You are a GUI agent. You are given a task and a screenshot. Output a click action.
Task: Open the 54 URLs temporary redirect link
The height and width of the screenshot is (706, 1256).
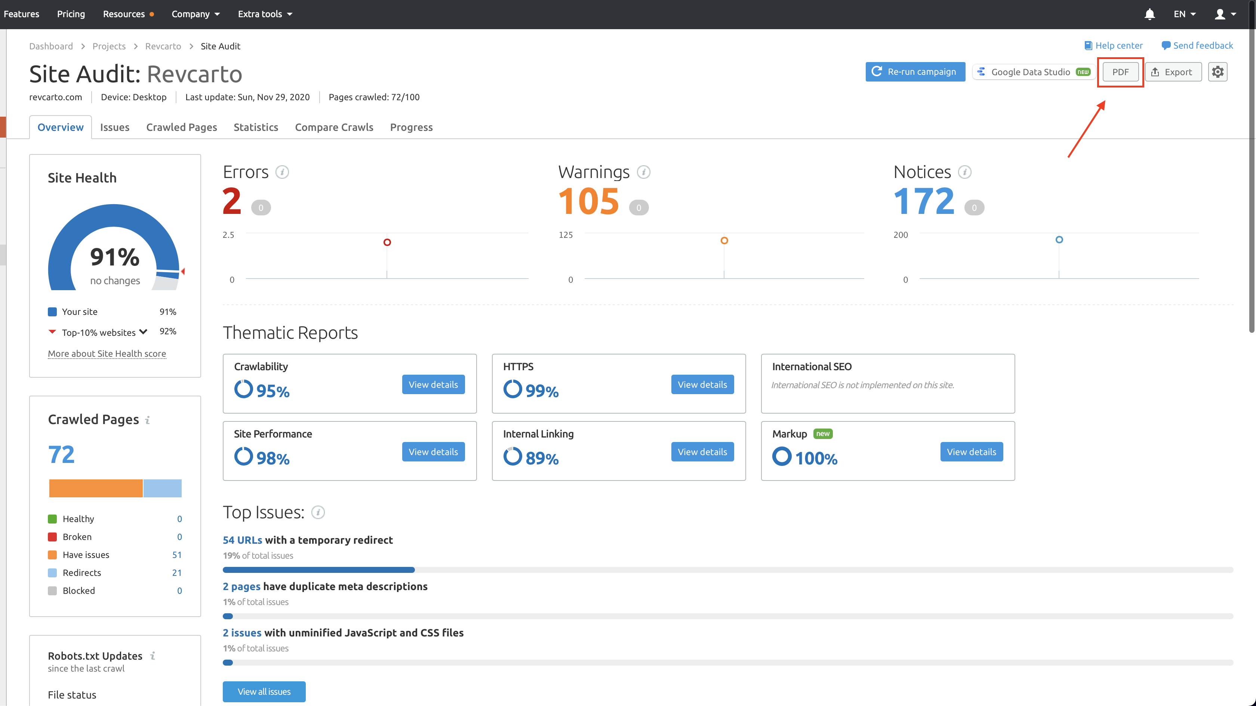242,540
